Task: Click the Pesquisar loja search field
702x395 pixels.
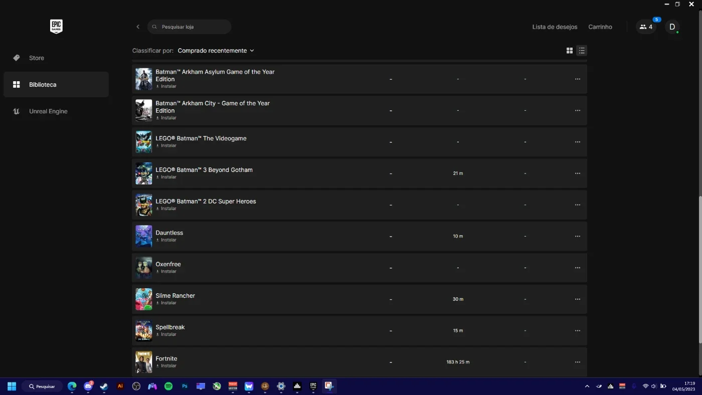Action: [x=190, y=27]
